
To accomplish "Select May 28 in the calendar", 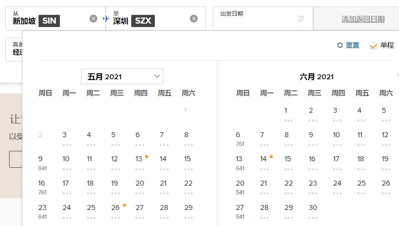I will pos(164,212).
